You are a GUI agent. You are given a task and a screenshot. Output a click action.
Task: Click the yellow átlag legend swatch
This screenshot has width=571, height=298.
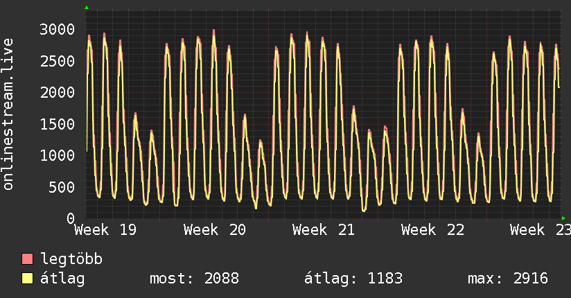pos(27,279)
